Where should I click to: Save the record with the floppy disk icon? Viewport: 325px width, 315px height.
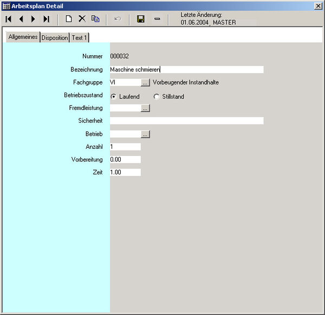click(141, 19)
